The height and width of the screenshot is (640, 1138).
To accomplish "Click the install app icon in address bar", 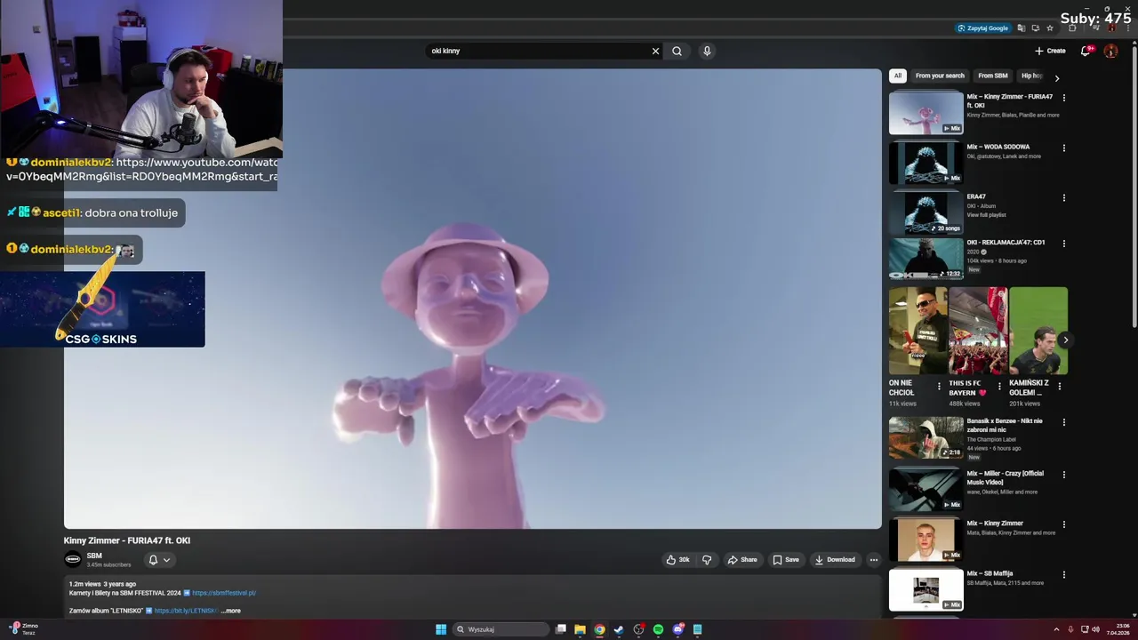I will [x=1035, y=28].
